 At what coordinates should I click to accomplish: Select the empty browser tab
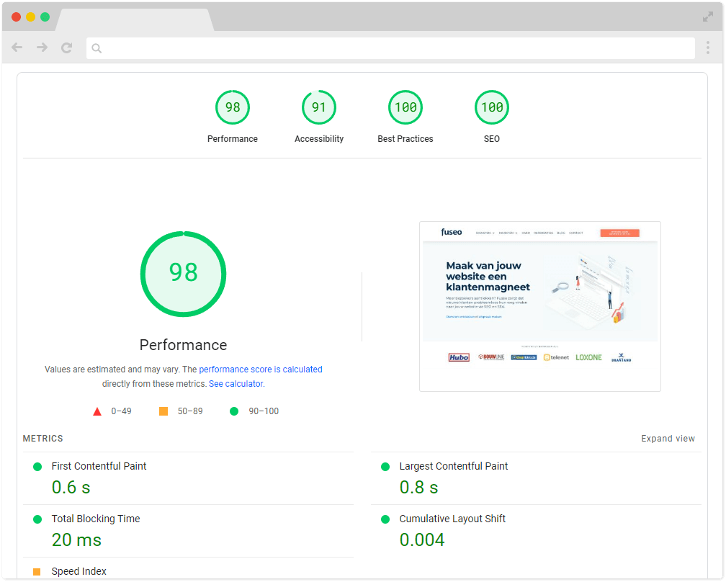(134, 20)
